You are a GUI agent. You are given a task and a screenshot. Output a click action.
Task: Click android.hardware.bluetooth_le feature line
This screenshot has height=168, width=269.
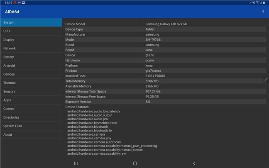(89, 130)
